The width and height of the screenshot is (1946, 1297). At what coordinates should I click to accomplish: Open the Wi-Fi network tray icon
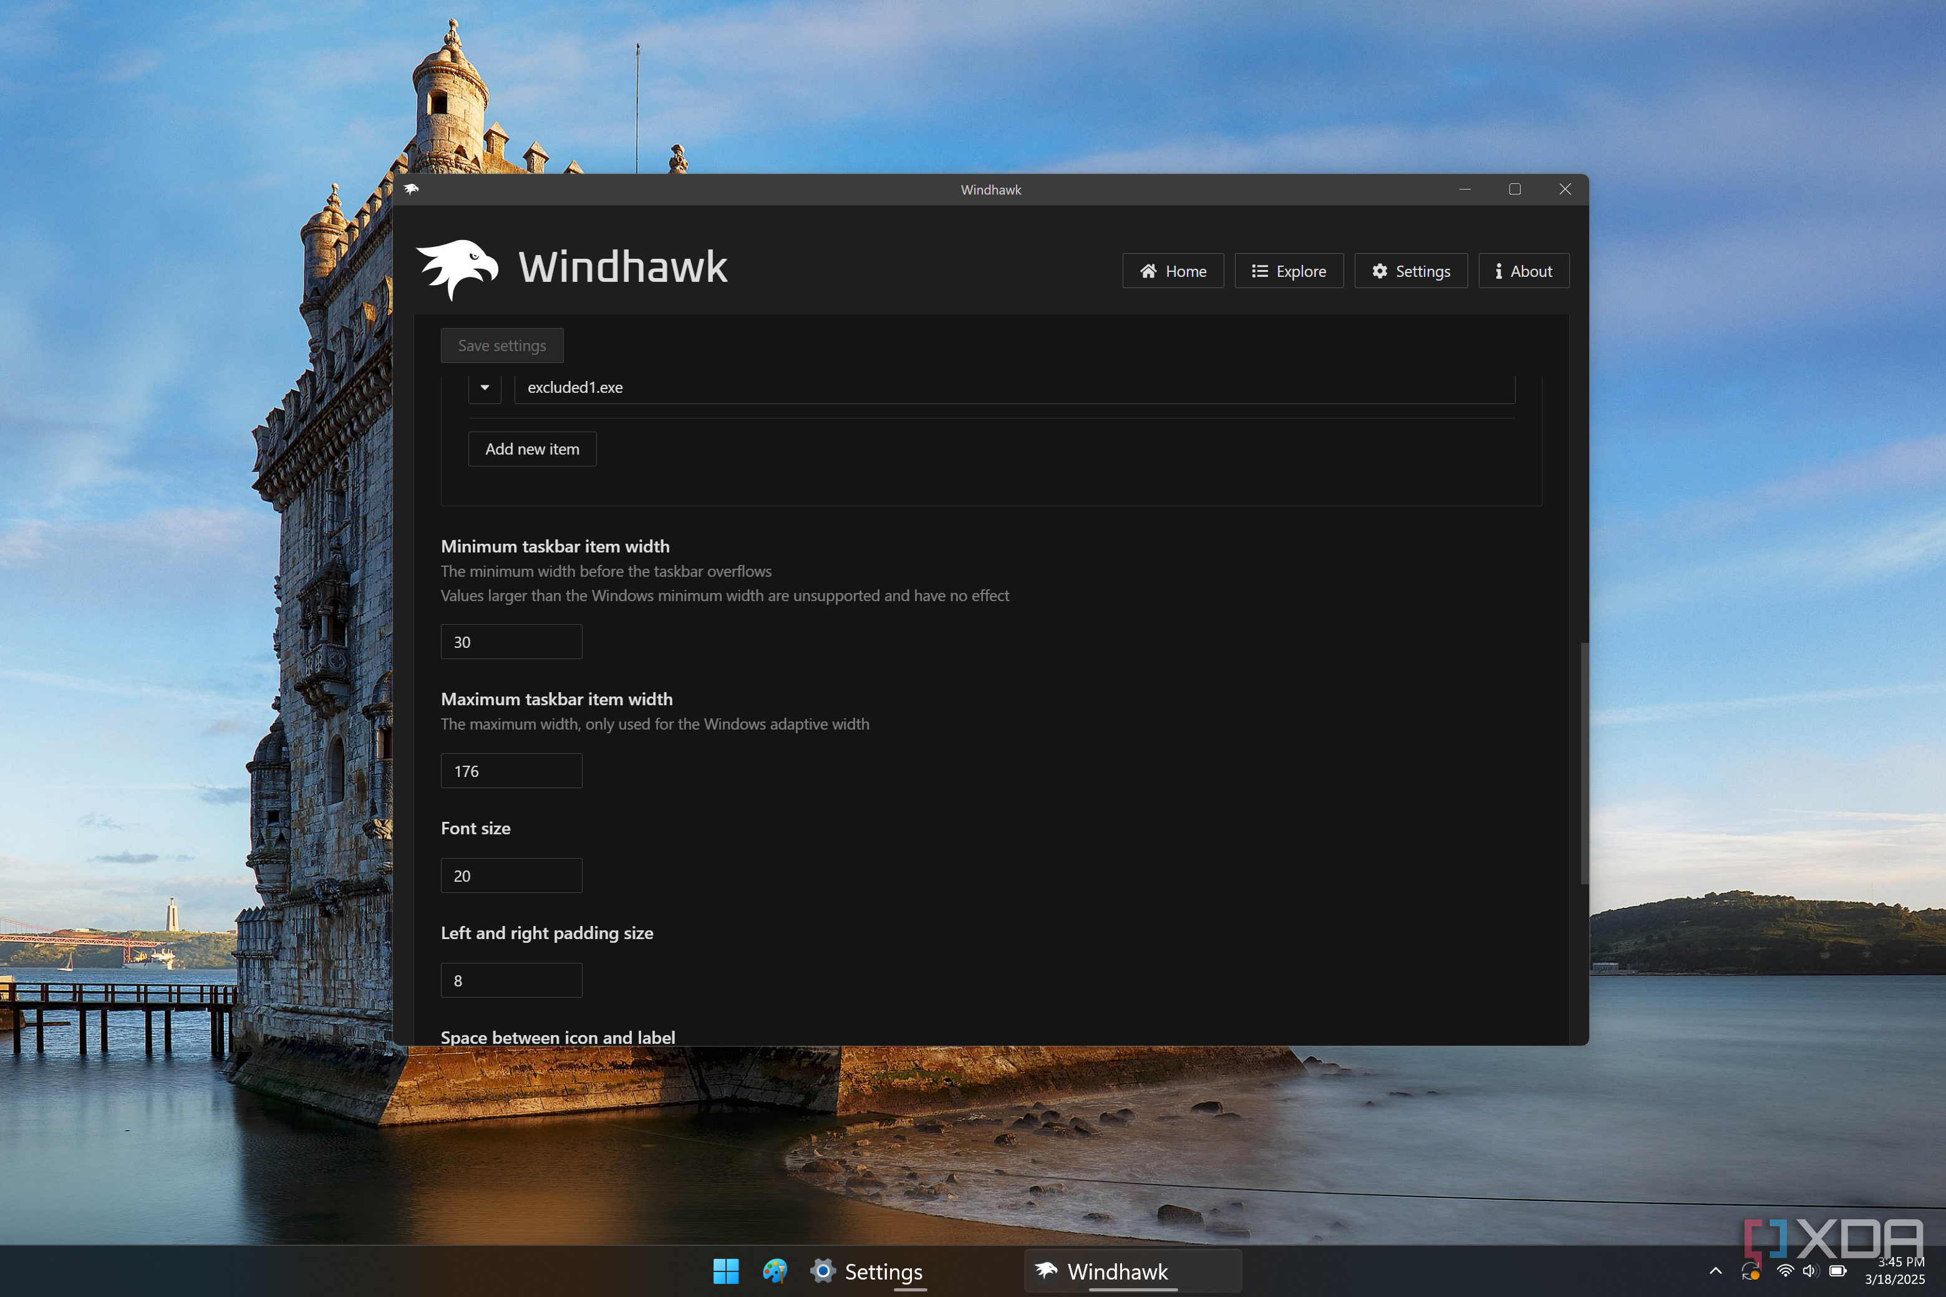tap(1786, 1271)
